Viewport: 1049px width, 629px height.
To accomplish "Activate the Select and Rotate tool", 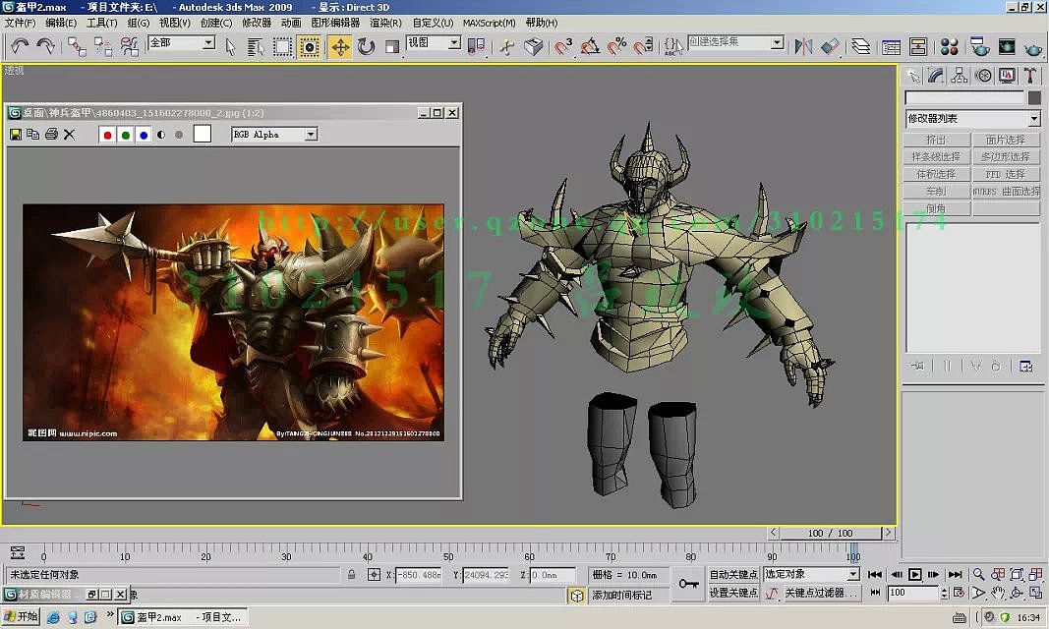I will coord(366,47).
